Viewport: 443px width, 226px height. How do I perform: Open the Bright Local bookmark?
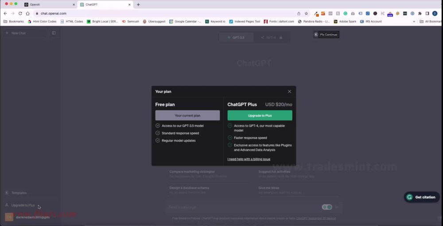(102, 21)
